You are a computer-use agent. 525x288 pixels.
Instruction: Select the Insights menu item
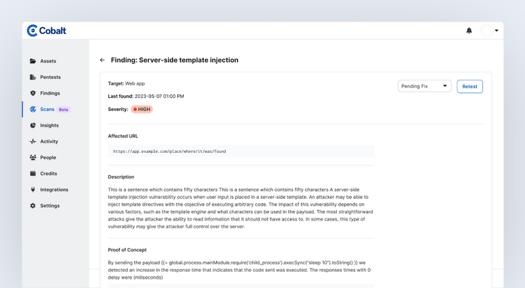tap(49, 125)
